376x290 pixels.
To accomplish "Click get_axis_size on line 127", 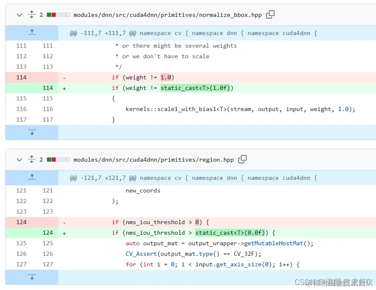I will 239,264.
